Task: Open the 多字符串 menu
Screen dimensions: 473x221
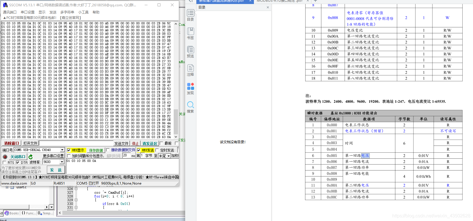Action: 67,12
